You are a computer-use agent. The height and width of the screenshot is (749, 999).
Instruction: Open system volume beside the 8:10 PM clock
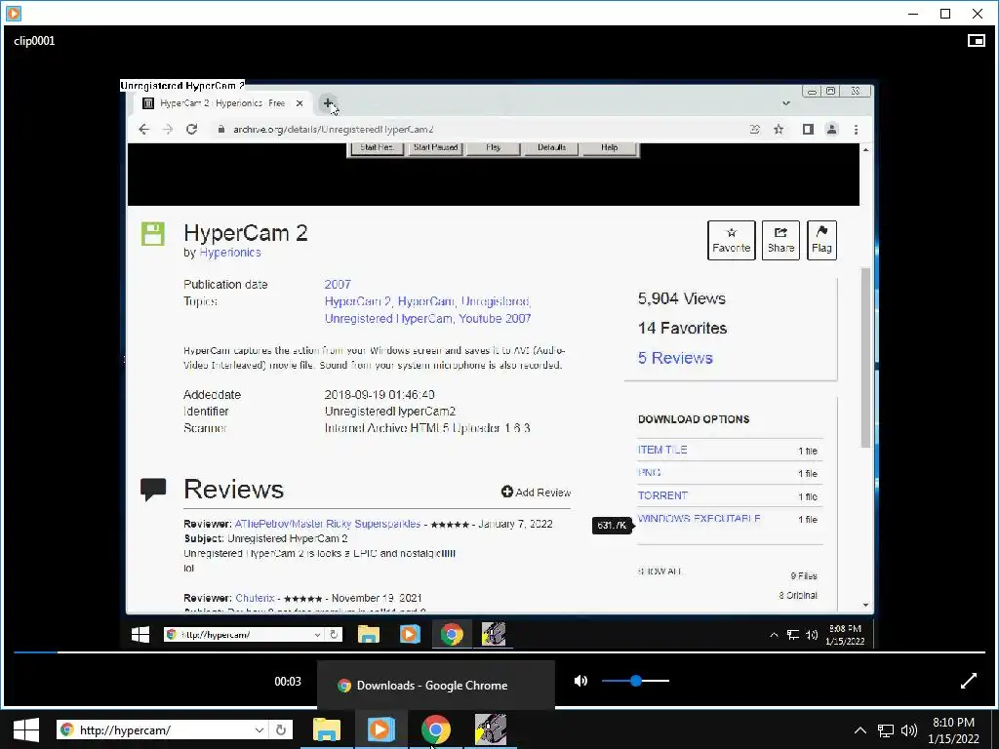909,730
